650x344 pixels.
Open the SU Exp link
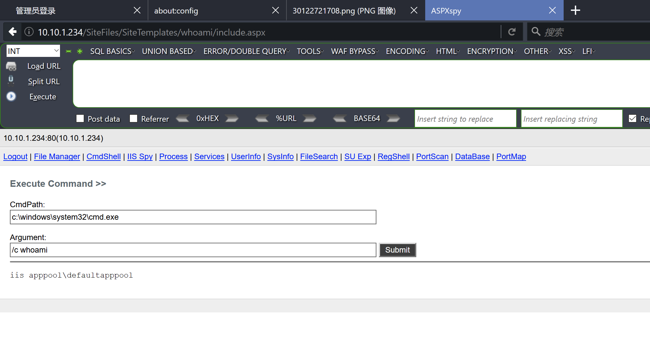[358, 157]
